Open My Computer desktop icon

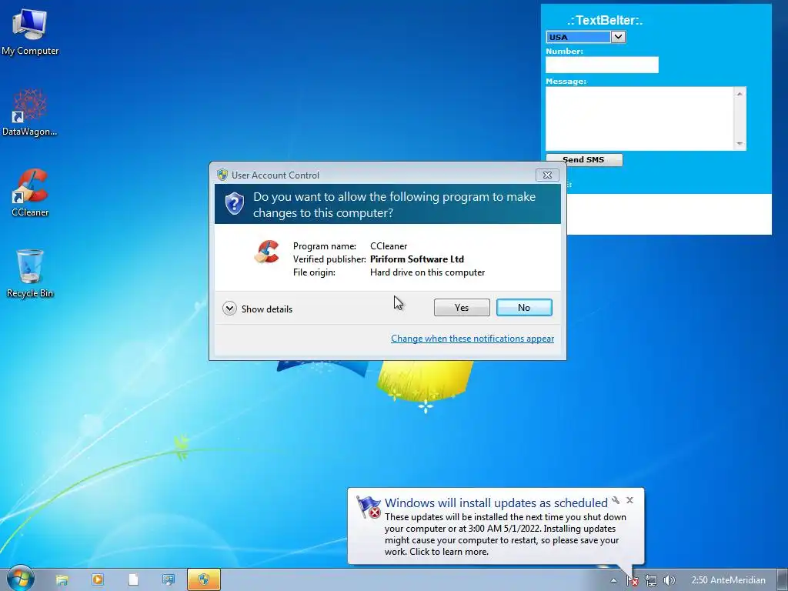(x=30, y=31)
